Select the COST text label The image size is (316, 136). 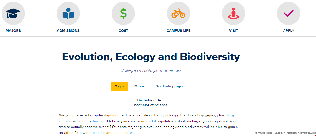123,31
